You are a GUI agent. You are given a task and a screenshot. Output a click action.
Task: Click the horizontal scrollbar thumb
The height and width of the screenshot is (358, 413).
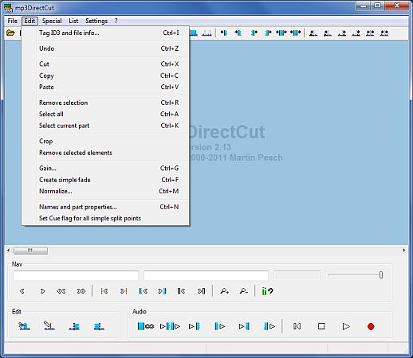click(x=30, y=251)
